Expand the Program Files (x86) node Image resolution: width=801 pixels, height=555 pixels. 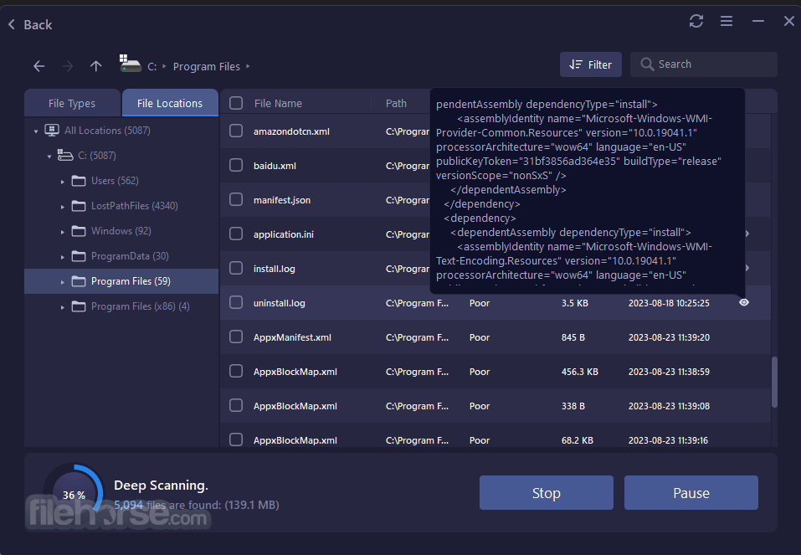pyautogui.click(x=62, y=307)
